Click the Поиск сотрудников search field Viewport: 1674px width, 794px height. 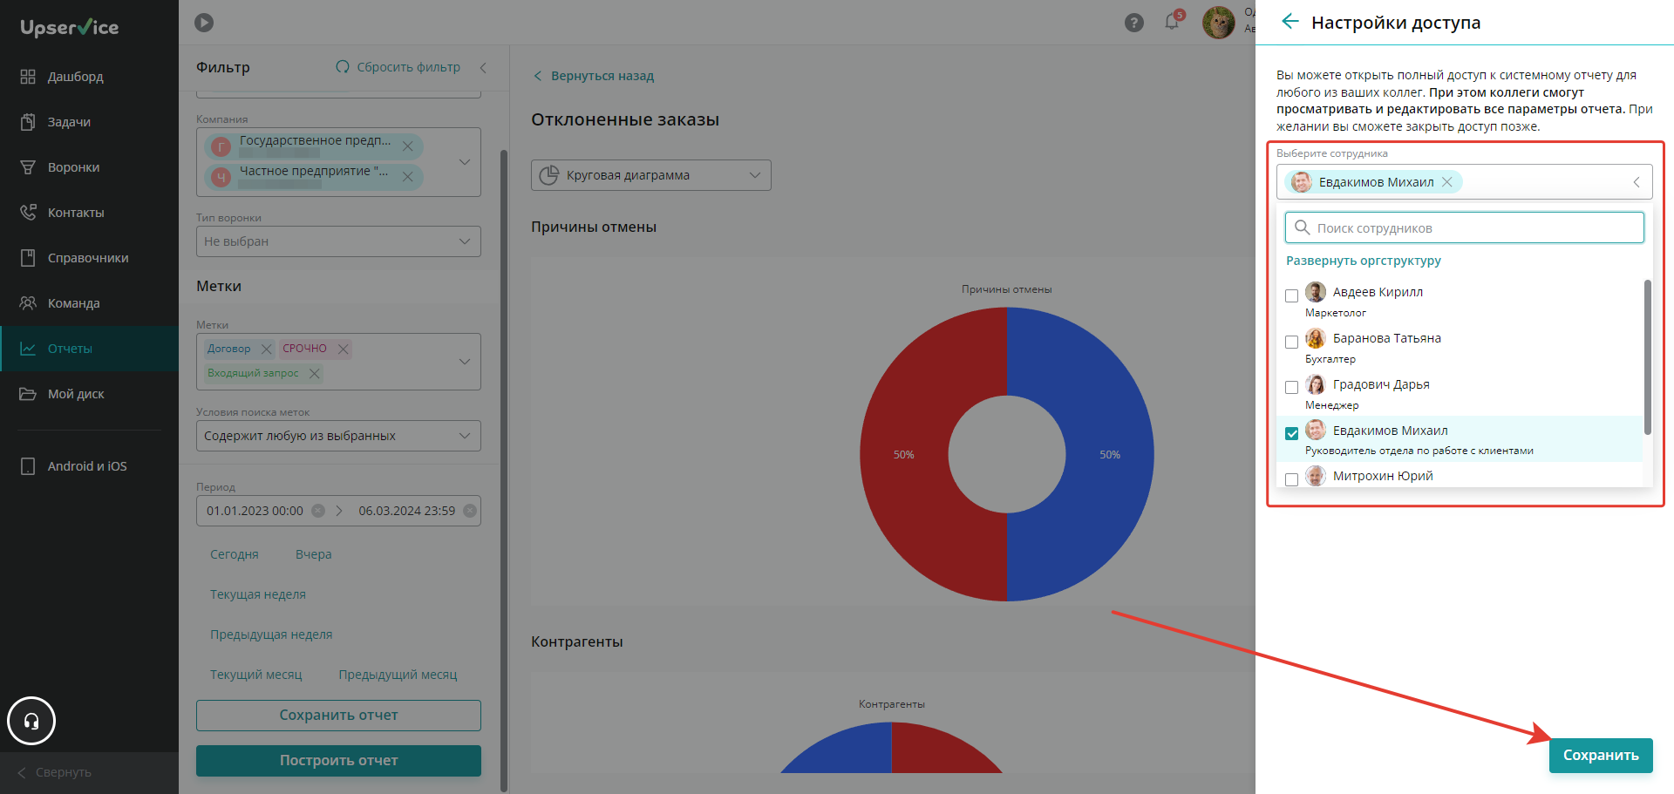1464,228
